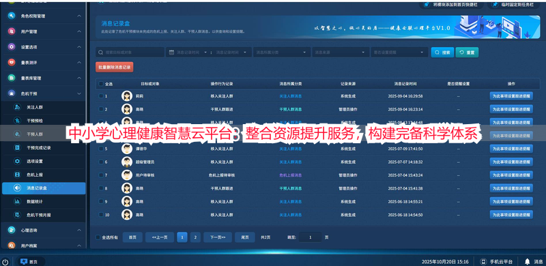Click the 消息 bell icon
Screen dimensions: 546x266
[527, 261]
